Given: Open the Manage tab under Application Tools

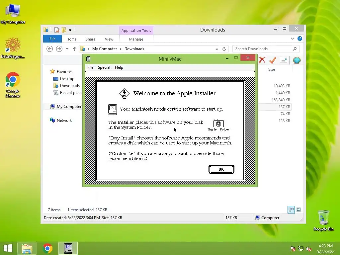Looking at the screenshot, I should (136, 39).
